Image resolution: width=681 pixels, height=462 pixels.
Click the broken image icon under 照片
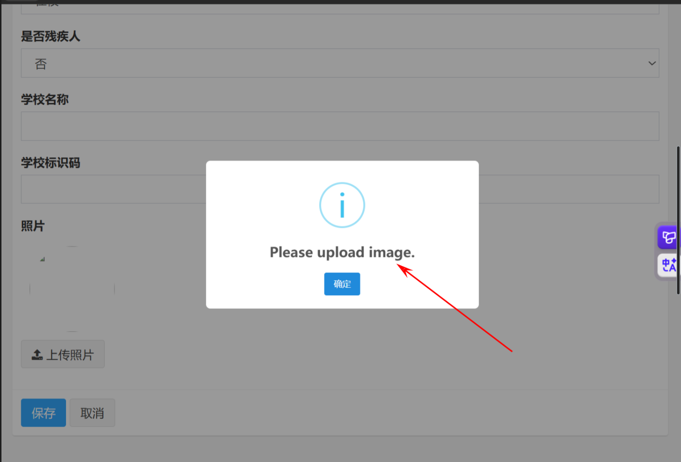[x=42, y=259]
